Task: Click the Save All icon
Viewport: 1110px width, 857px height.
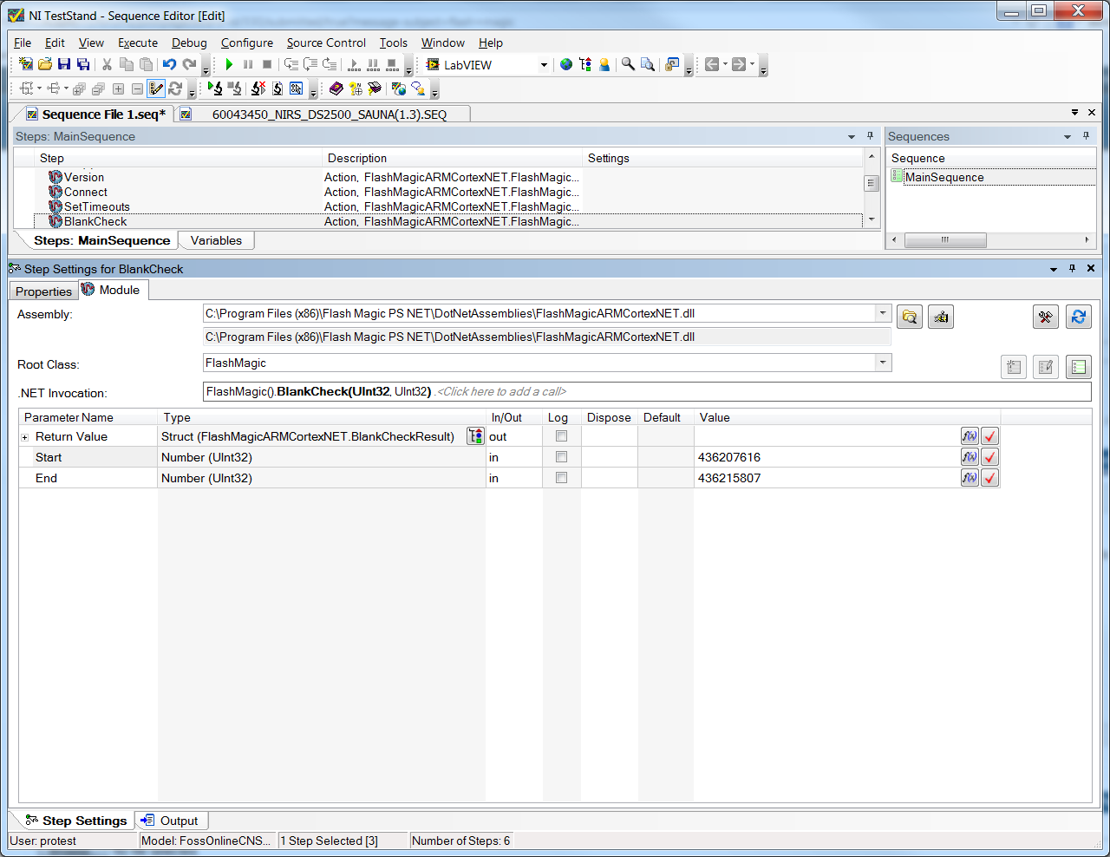Action: (83, 64)
